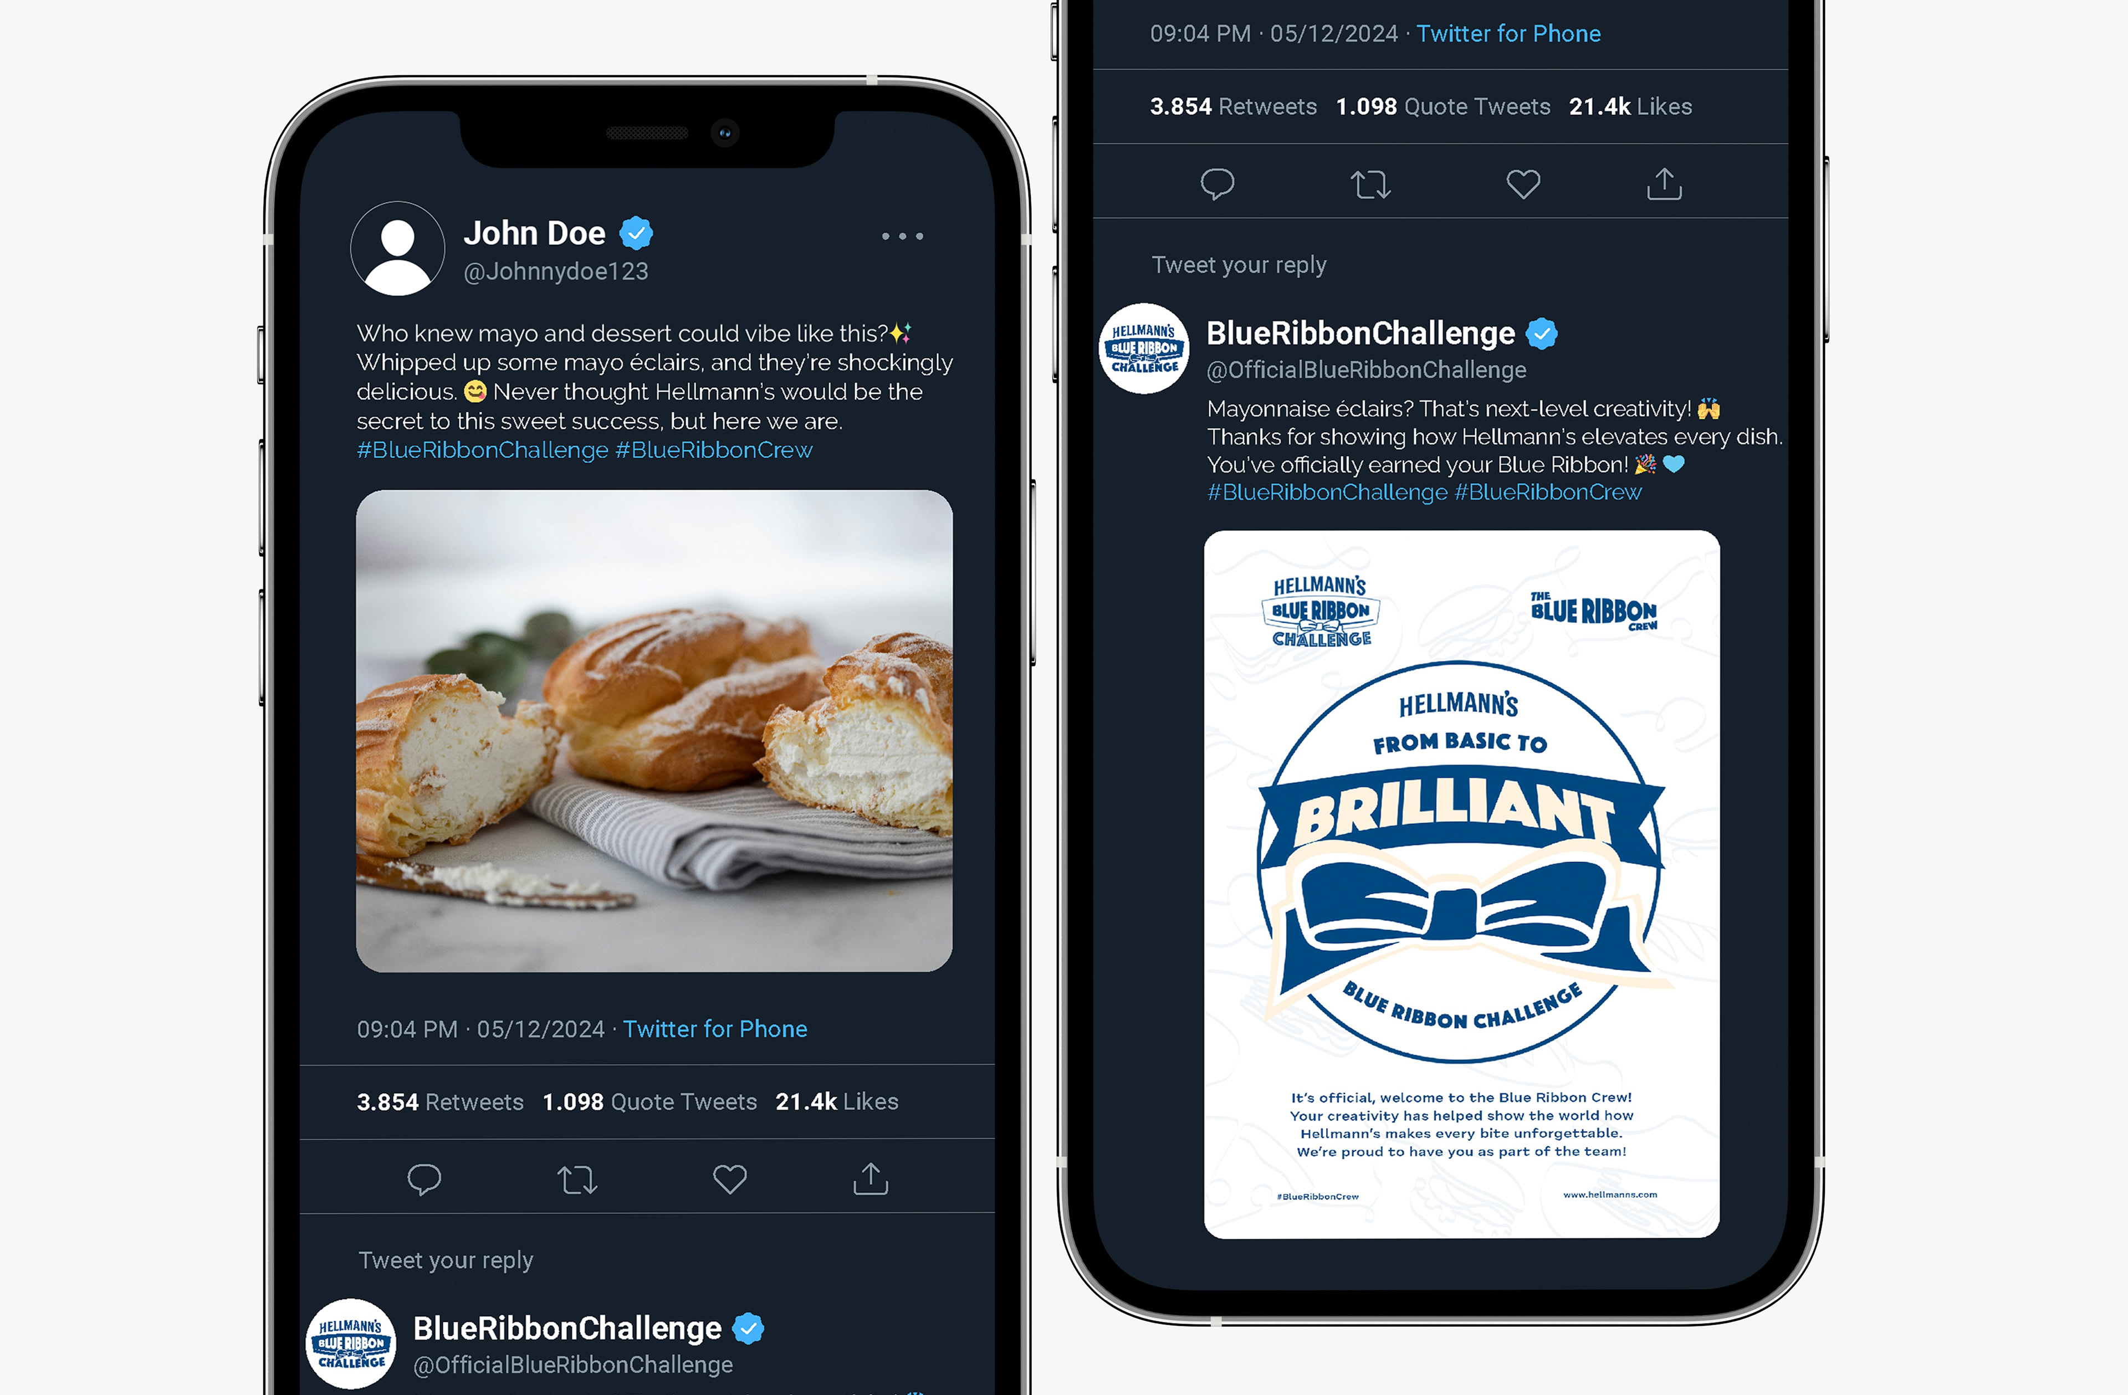Retweet John Doe's tweet on left phone

coord(577,1179)
